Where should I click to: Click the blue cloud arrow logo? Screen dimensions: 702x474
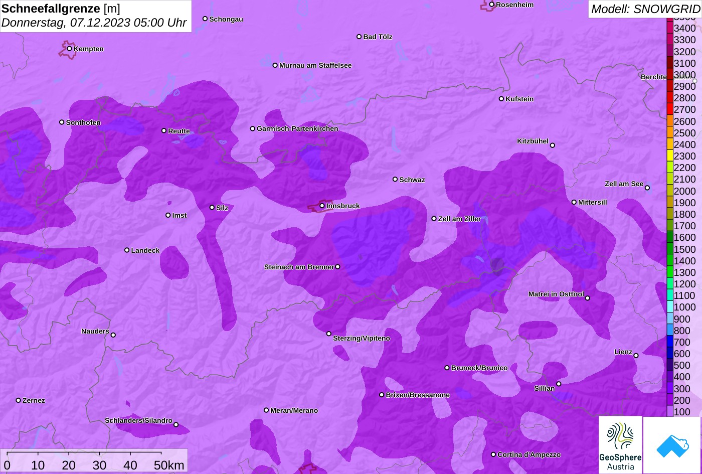pyautogui.click(x=672, y=445)
